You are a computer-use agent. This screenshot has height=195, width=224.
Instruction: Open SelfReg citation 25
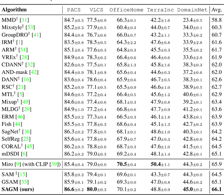tap(26, 139)
